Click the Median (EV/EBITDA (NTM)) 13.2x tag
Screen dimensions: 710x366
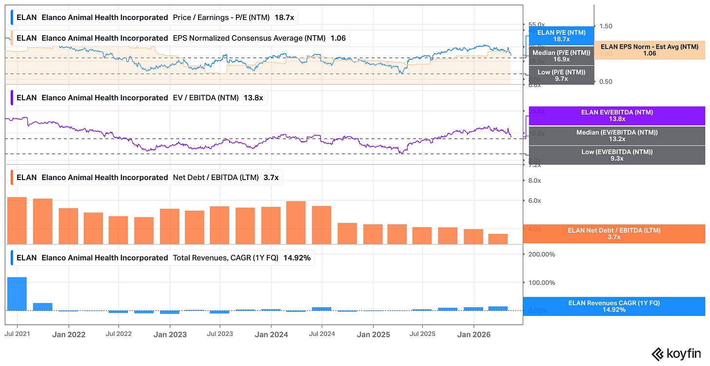pyautogui.click(x=617, y=136)
